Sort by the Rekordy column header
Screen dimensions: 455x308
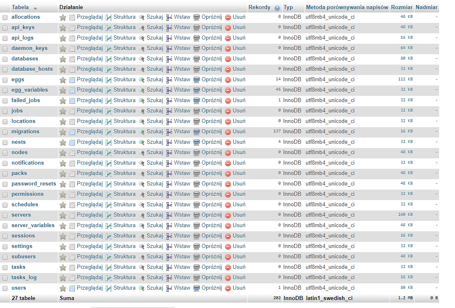260,8
